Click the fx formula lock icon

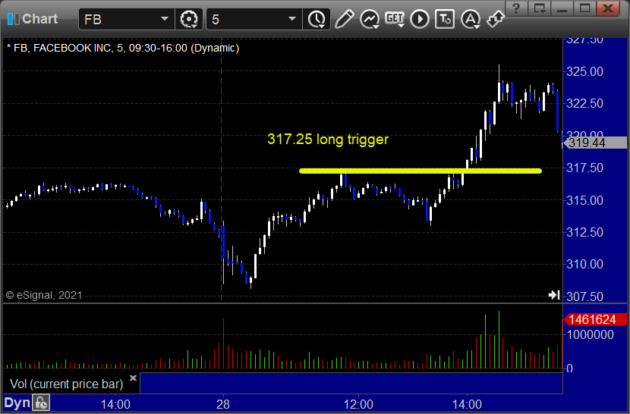[x=41, y=403]
